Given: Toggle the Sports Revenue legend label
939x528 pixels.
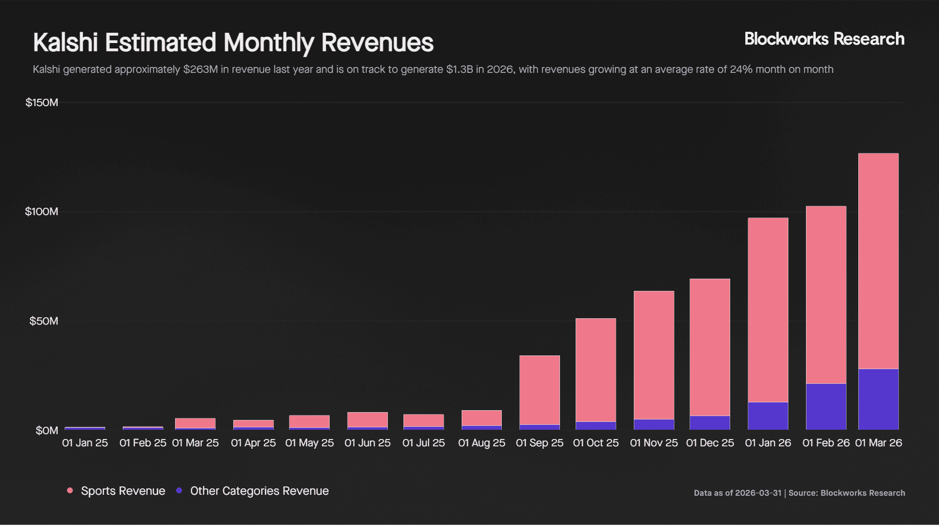Looking at the screenshot, I should pos(123,491).
